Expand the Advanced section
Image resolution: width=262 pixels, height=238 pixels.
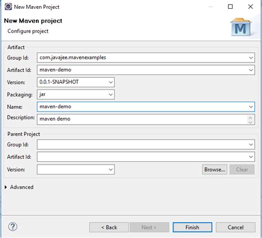pos(6,187)
